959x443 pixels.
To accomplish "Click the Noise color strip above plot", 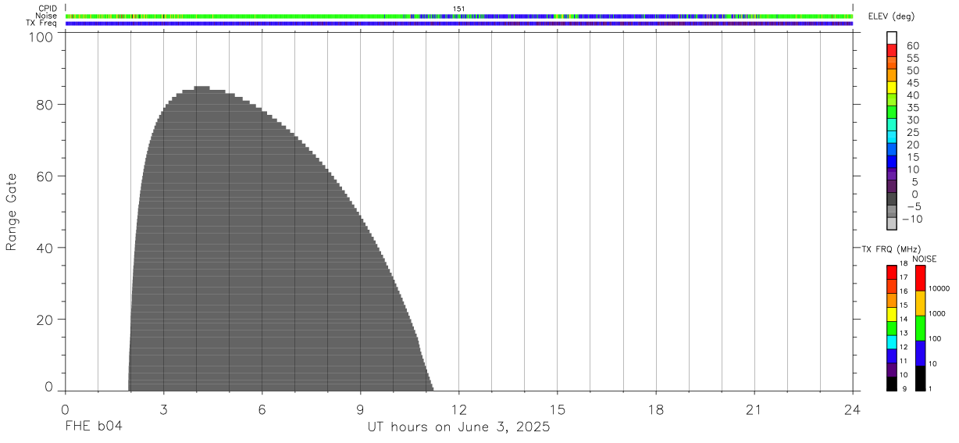I will [459, 16].
